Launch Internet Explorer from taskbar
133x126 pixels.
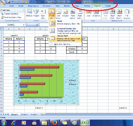tap(14, 123)
